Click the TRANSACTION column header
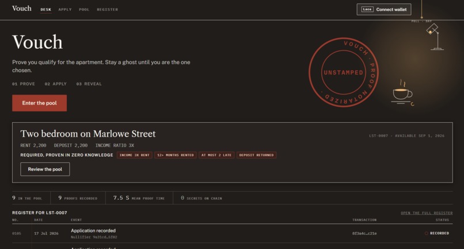This screenshot has width=464, height=249. (x=364, y=220)
